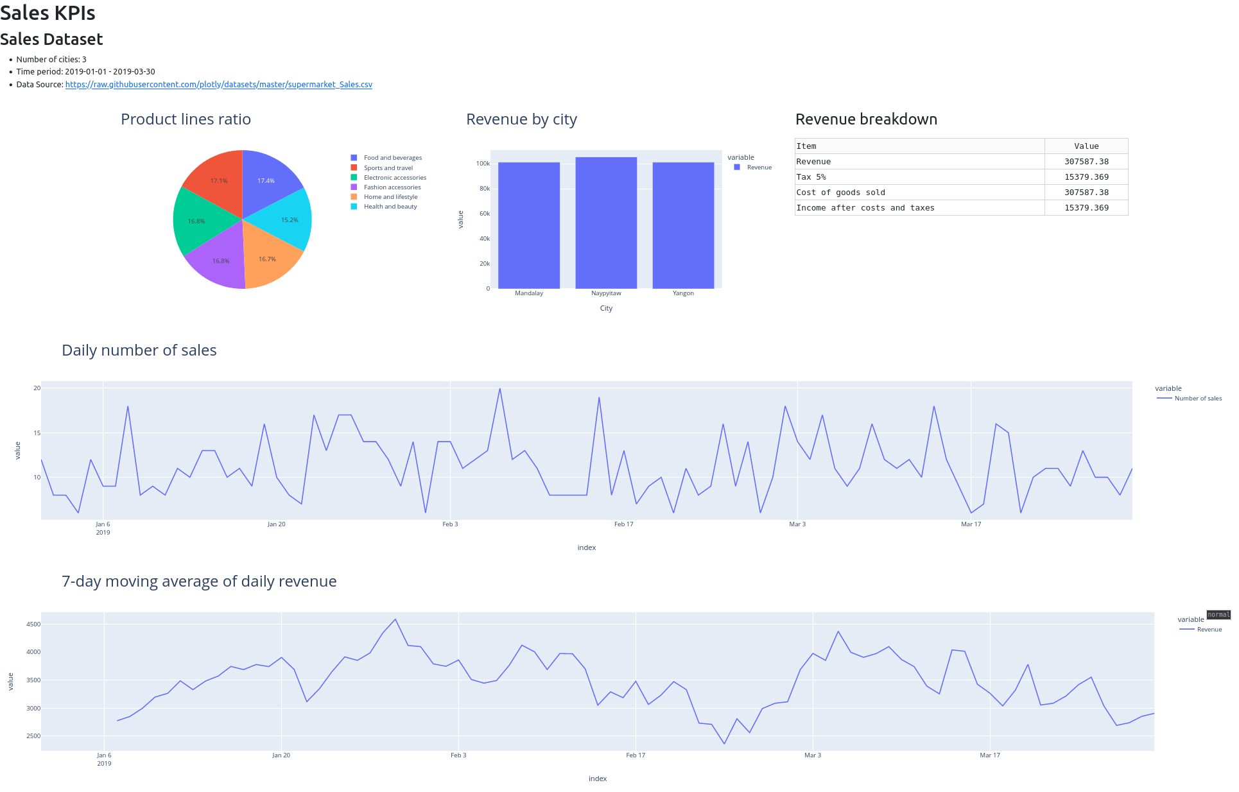The image size is (1239, 792).
Task: Click the Naypyitaw revenue bar
Action: 606,223
